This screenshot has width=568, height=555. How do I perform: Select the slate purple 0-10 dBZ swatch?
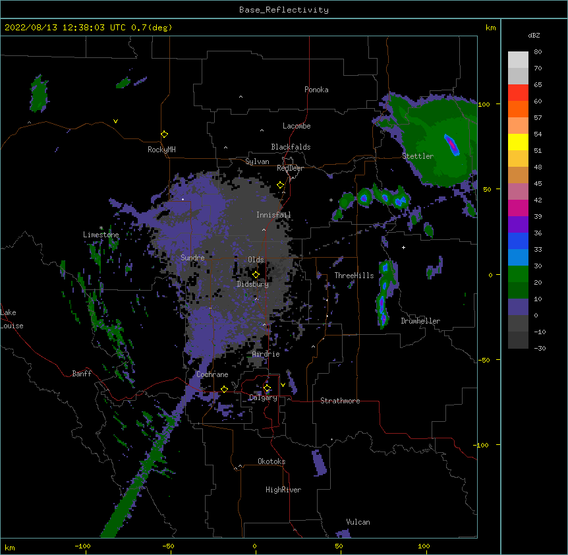[518, 307]
